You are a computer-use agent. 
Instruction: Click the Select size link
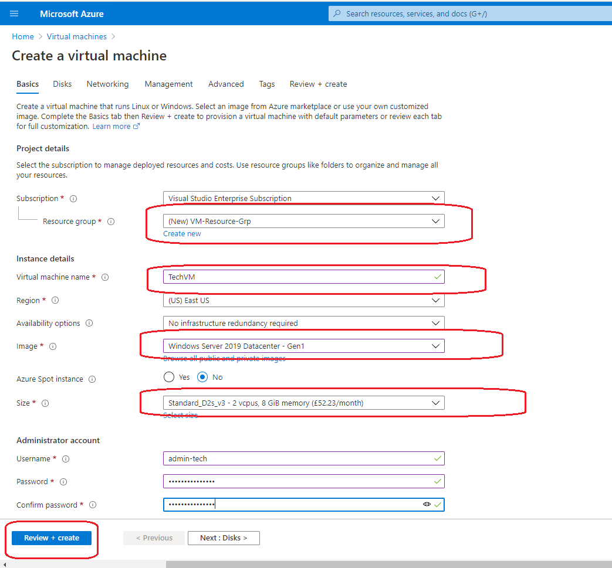pos(180,415)
